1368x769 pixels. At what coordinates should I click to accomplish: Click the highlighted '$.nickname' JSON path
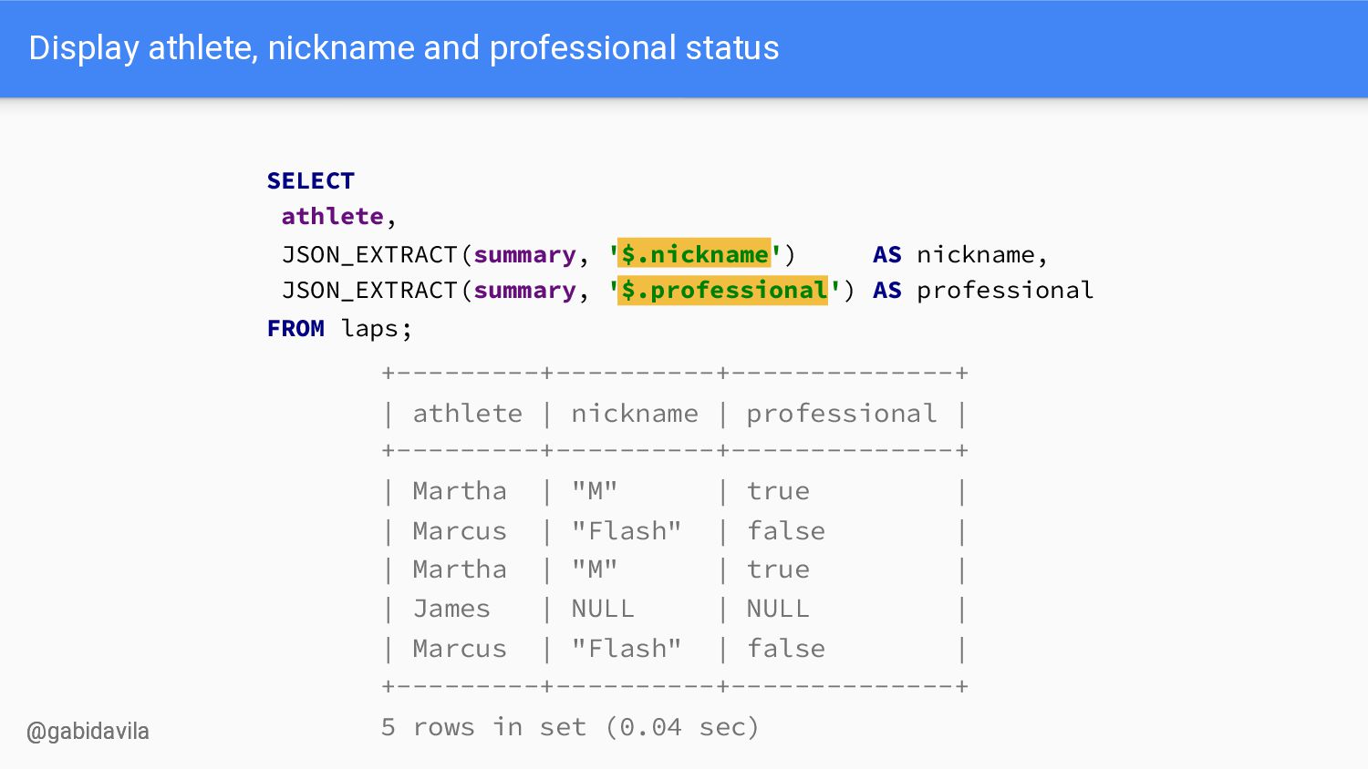(x=695, y=254)
